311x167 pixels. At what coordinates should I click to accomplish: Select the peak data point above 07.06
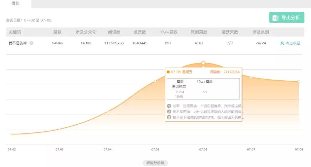pyautogui.click(x=203, y=62)
